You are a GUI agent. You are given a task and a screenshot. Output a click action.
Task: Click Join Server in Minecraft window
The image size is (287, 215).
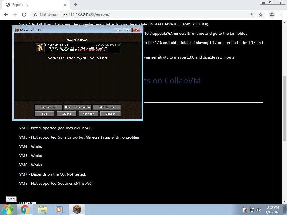tap(48, 107)
